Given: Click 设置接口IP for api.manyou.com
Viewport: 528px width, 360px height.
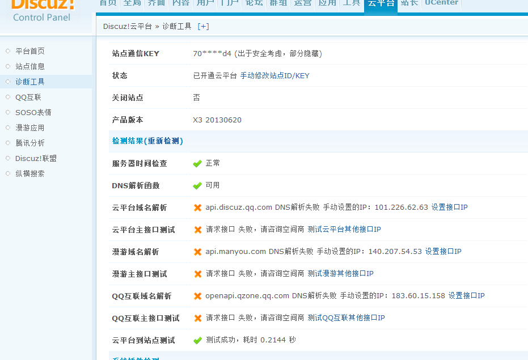Looking at the screenshot, I should pyautogui.click(x=443, y=252).
